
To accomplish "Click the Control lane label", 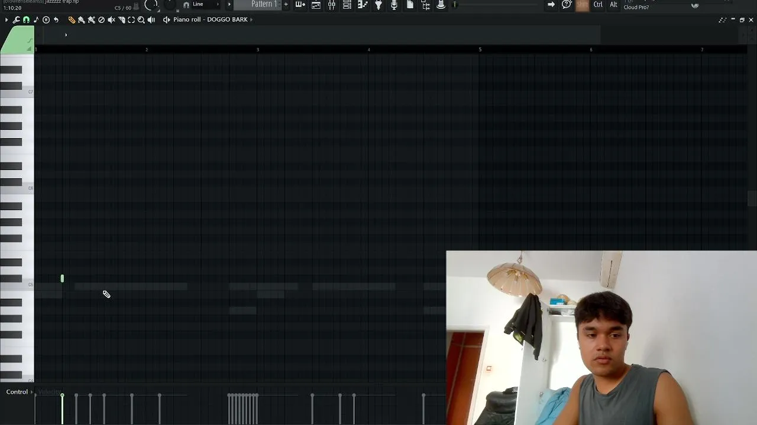I will [17, 392].
